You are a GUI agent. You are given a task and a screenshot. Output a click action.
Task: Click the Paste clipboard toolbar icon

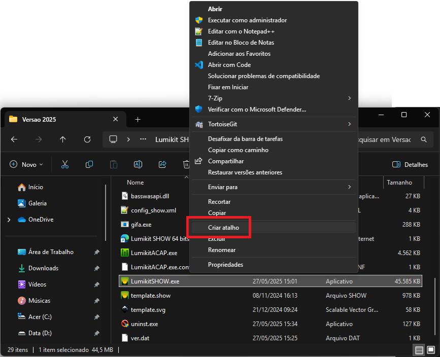pos(114,164)
